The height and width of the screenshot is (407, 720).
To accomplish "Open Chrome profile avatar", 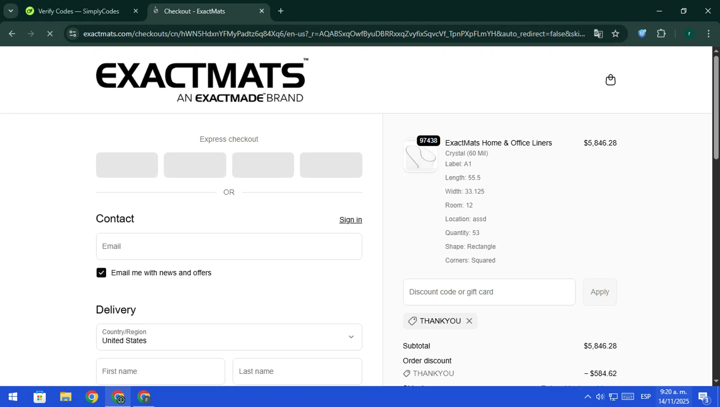I will pyautogui.click(x=689, y=34).
